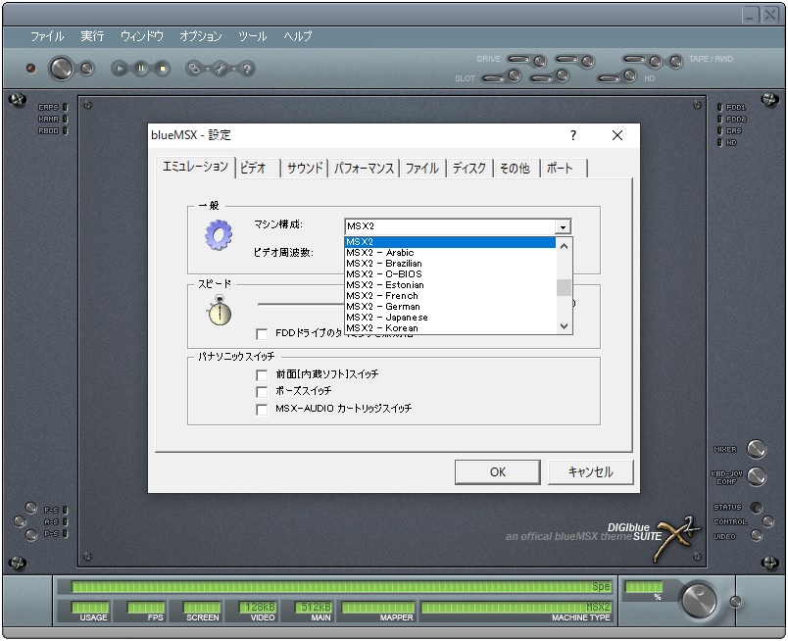
Task: Open the ファイル settings tab
Action: [422, 168]
